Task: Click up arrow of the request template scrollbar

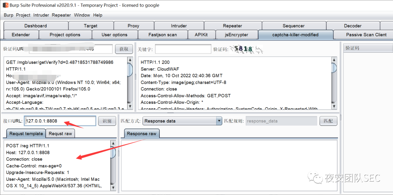Action: (x=113, y=144)
